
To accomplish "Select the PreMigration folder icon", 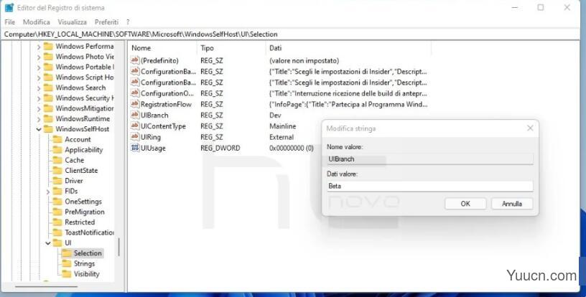I will (57, 212).
